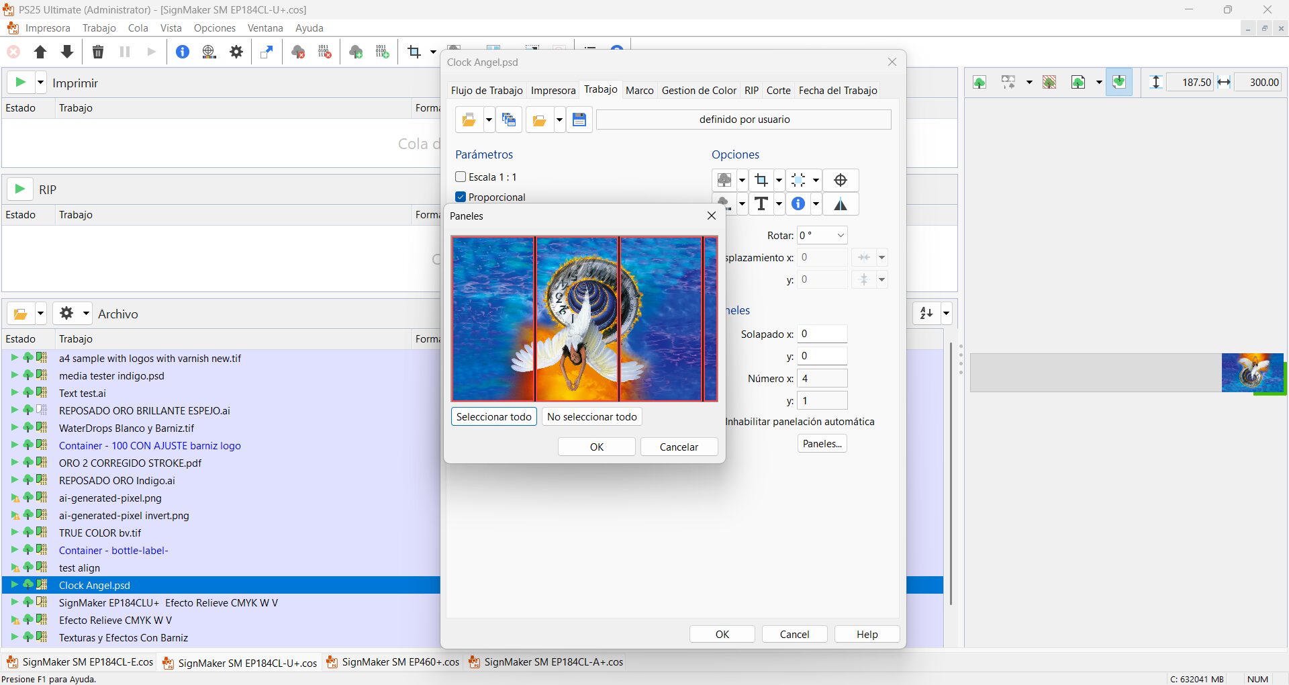
Task: Click the trash delete job icon
Action: (98, 52)
